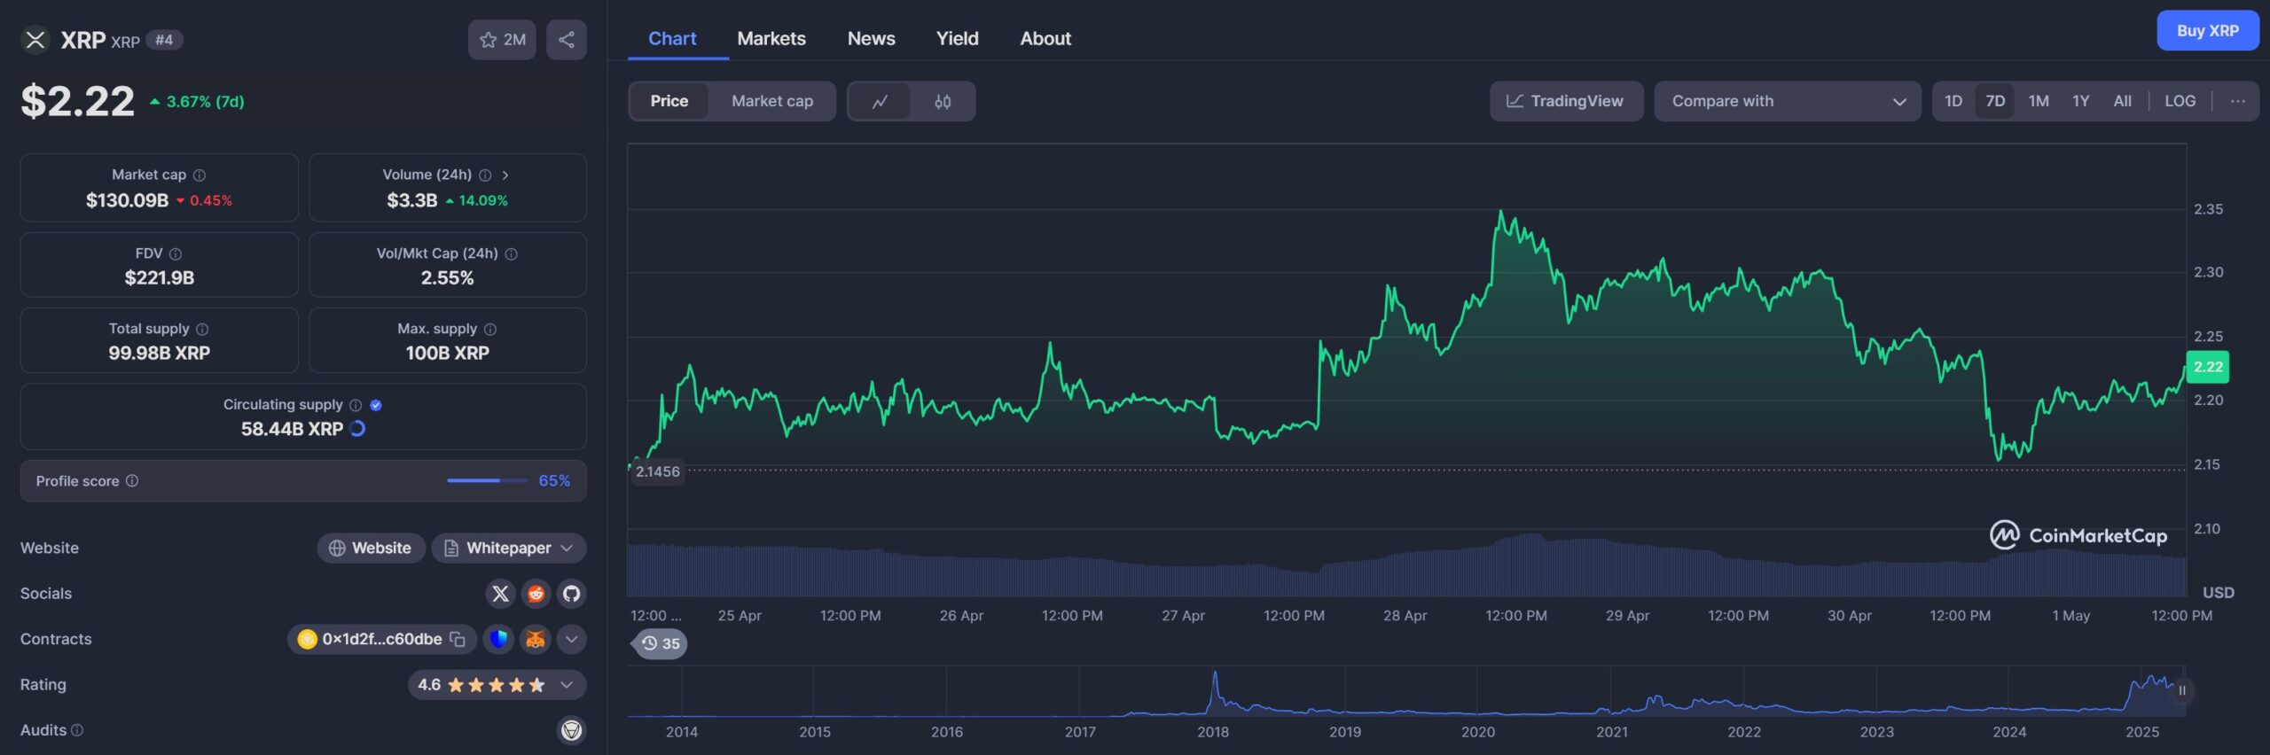Image resolution: width=2270 pixels, height=755 pixels.
Task: Select Market cap chart mode
Action: (772, 102)
